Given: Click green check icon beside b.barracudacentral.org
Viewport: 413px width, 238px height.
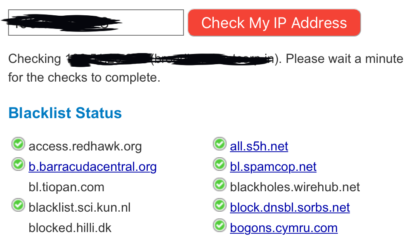Looking at the screenshot, I should 18,164.
